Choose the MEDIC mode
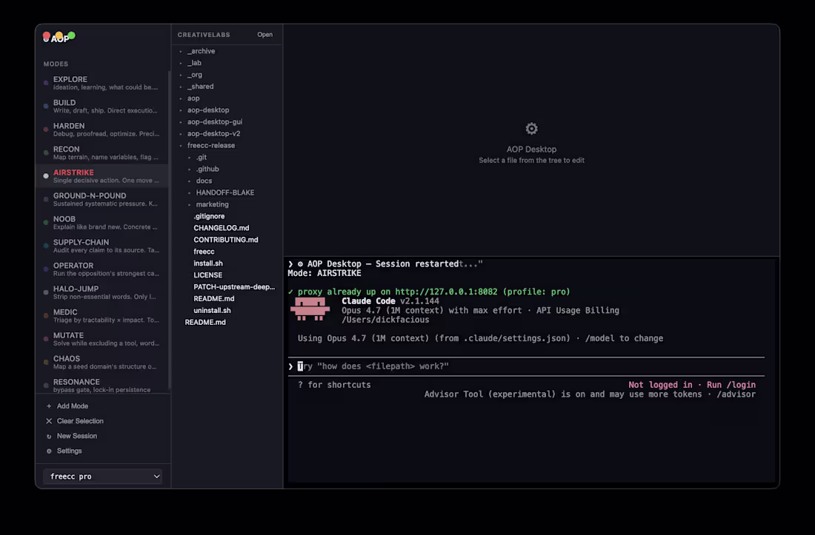The height and width of the screenshot is (535, 815). coord(102,315)
